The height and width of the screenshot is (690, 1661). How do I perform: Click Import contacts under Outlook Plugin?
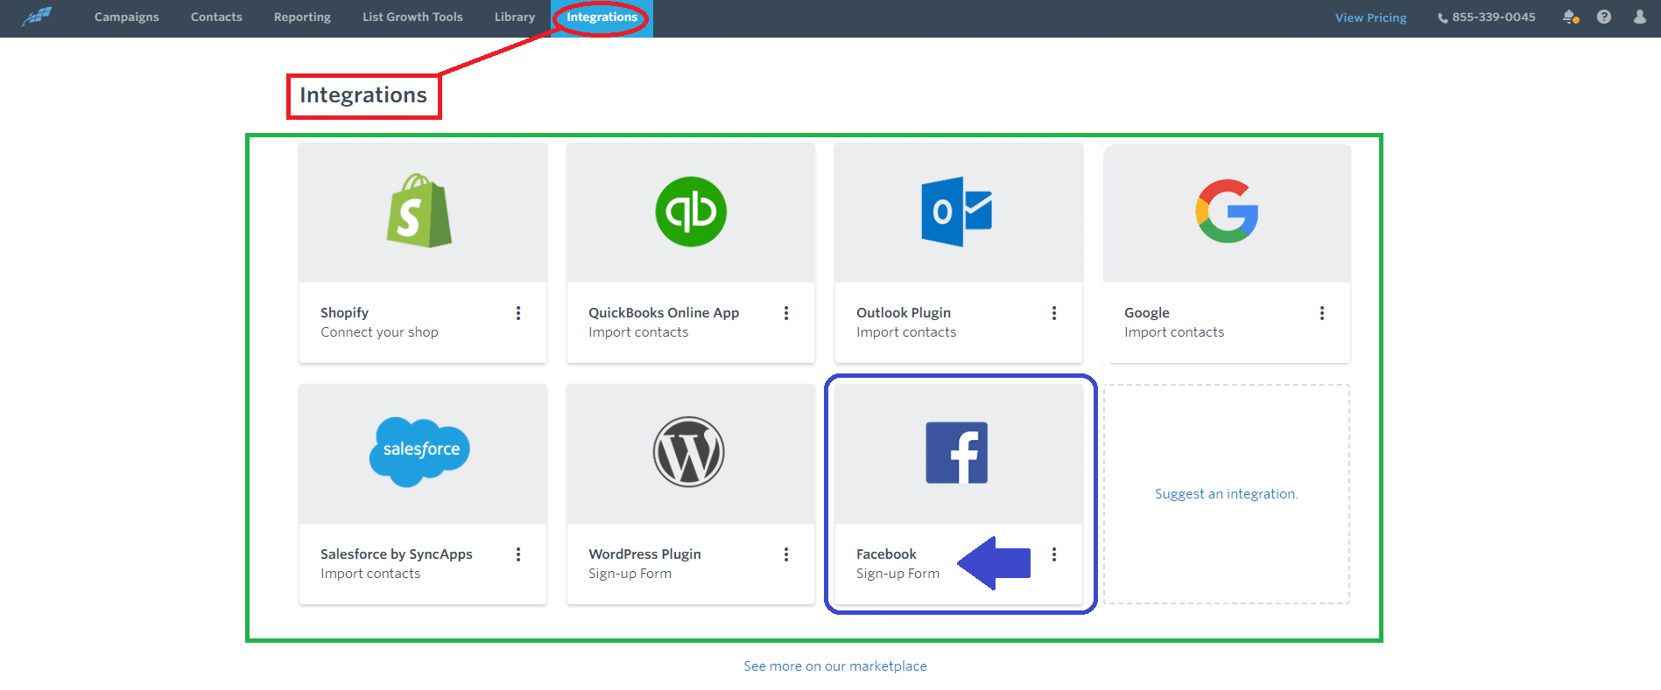click(x=906, y=332)
